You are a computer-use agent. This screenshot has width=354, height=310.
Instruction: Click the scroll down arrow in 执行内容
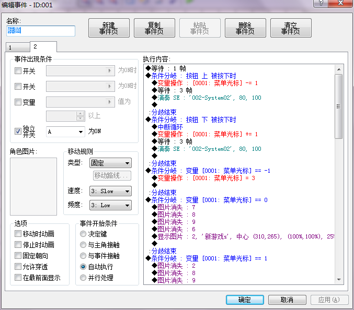pyautogui.click(x=339, y=280)
